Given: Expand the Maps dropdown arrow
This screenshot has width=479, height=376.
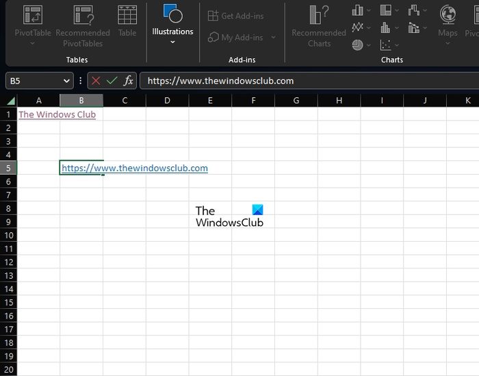Looking at the screenshot, I should click(448, 43).
